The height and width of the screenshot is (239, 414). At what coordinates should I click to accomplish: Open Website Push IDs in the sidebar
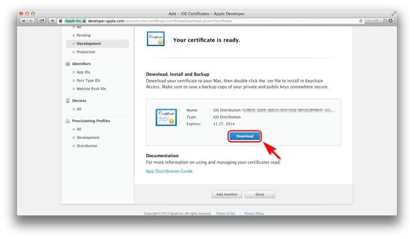[91, 89]
